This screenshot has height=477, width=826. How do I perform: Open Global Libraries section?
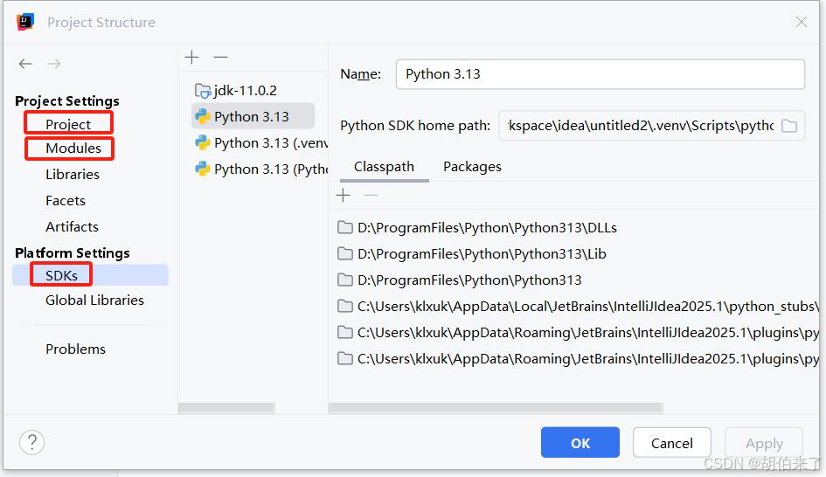click(x=94, y=301)
